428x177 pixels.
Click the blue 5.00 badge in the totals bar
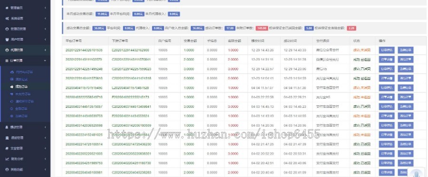(309, 28)
